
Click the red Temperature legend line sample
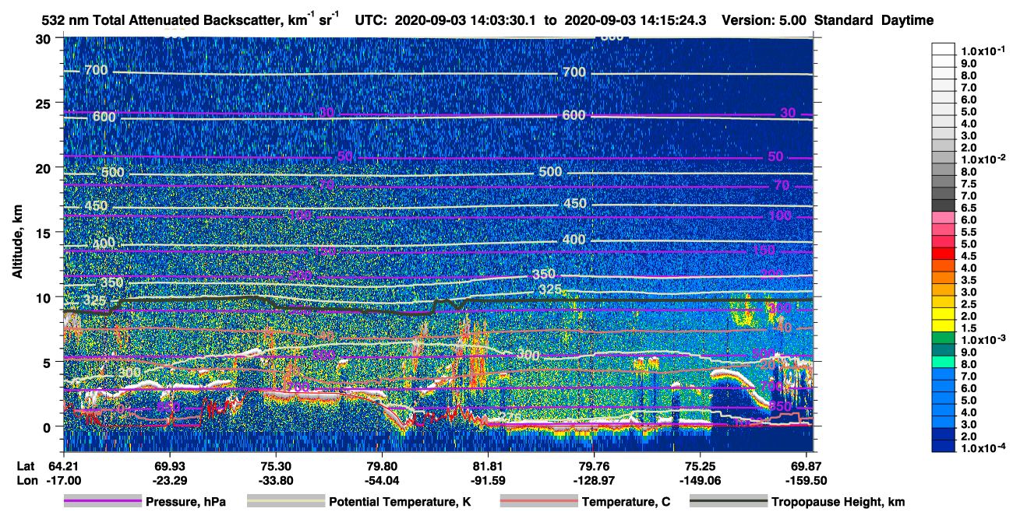pyautogui.click(x=538, y=502)
